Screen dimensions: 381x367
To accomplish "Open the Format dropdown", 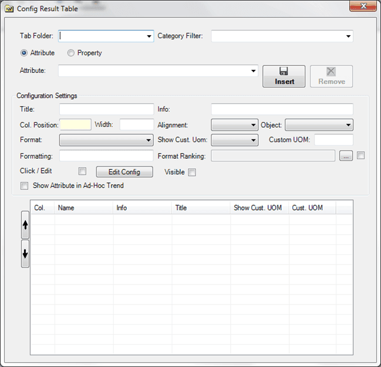I will pyautogui.click(x=106, y=140).
